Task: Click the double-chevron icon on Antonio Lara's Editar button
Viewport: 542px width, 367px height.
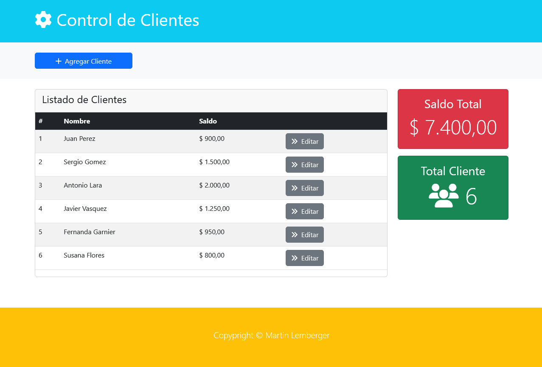Action: coord(294,188)
